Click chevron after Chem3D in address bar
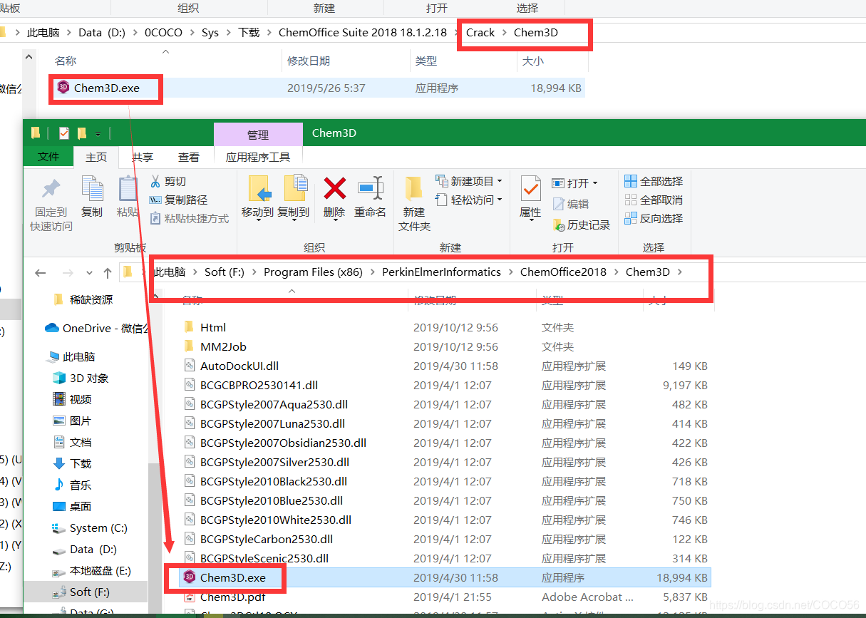 pos(680,272)
